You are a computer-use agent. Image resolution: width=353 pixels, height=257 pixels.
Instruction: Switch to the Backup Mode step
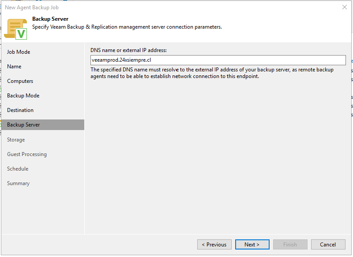tap(23, 96)
